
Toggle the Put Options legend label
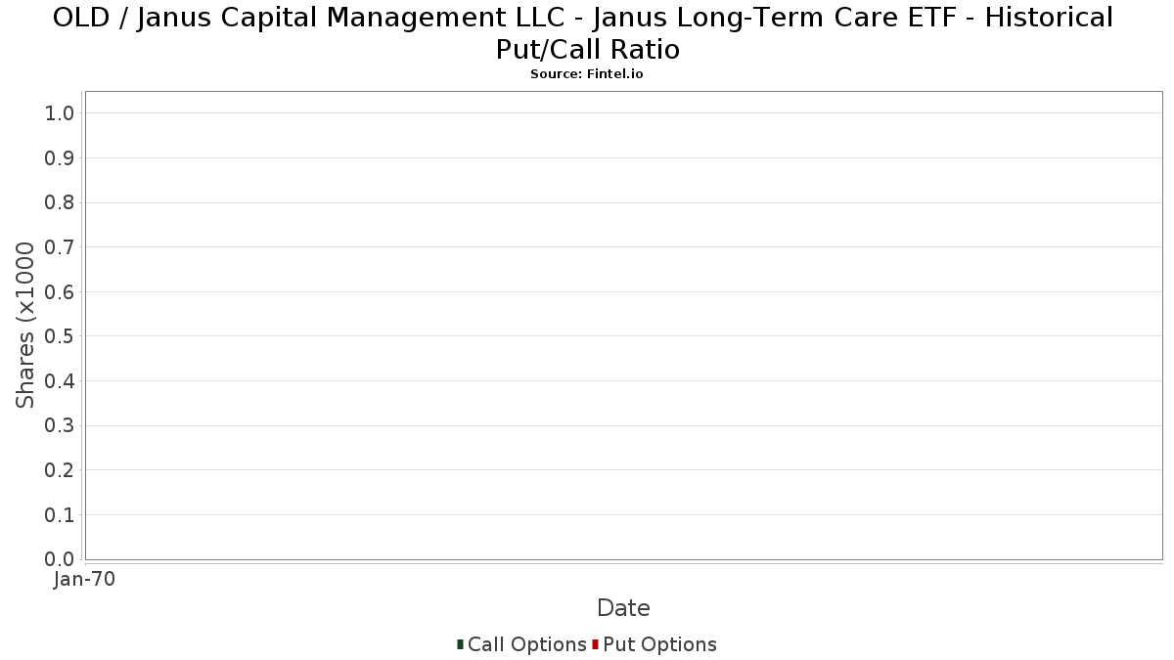tap(660, 644)
